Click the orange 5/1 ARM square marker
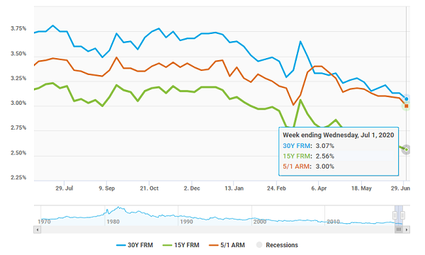This screenshot has height=255, width=425. coord(407,106)
